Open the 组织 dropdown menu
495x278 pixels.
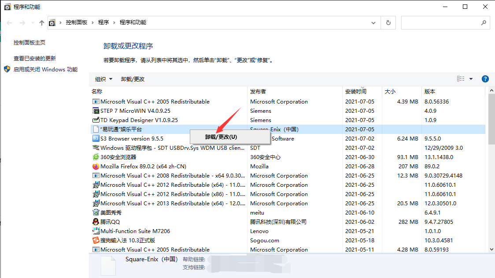pos(103,79)
